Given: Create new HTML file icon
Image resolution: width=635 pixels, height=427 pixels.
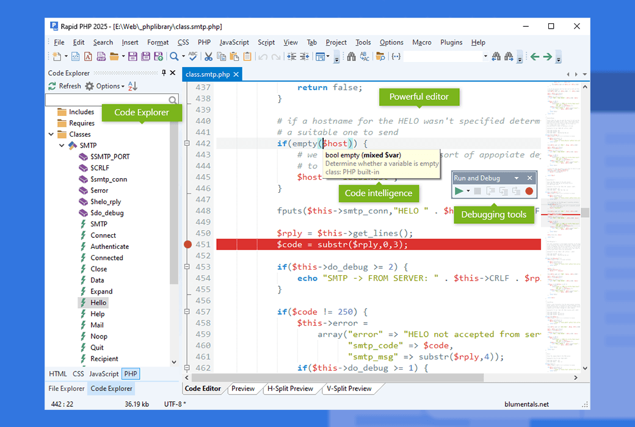Looking at the screenshot, I should pos(75,57).
